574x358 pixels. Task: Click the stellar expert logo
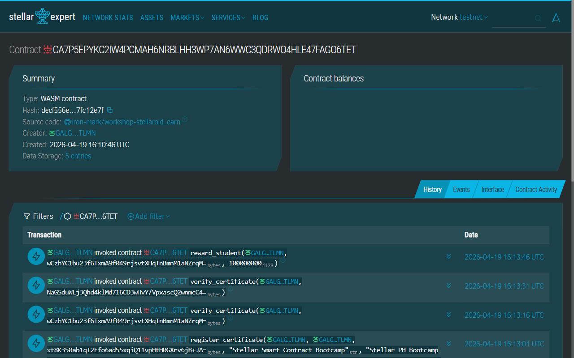(42, 17)
